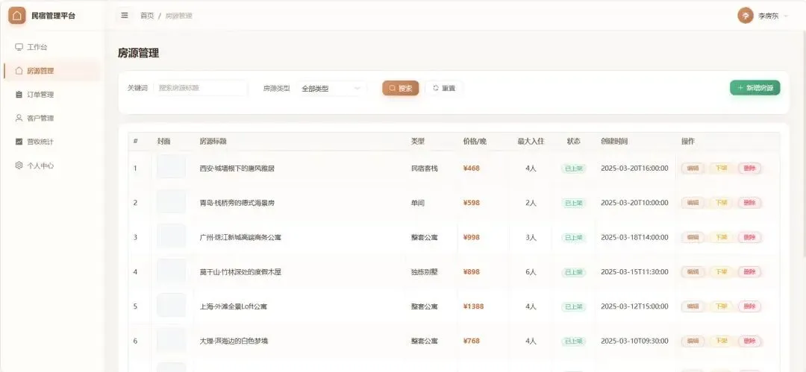Delete the 西安·城墙根下的唐风雅居 listing

click(x=749, y=168)
